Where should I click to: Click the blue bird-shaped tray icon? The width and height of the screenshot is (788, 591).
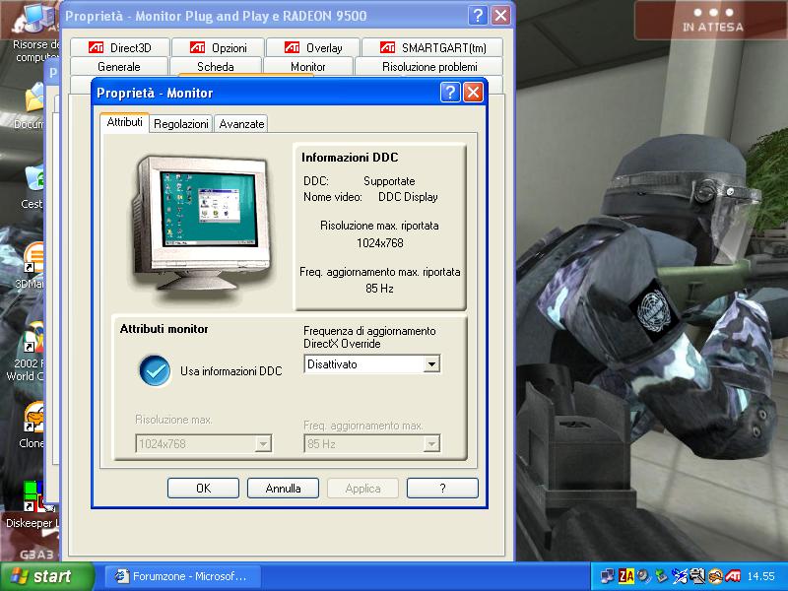680,576
